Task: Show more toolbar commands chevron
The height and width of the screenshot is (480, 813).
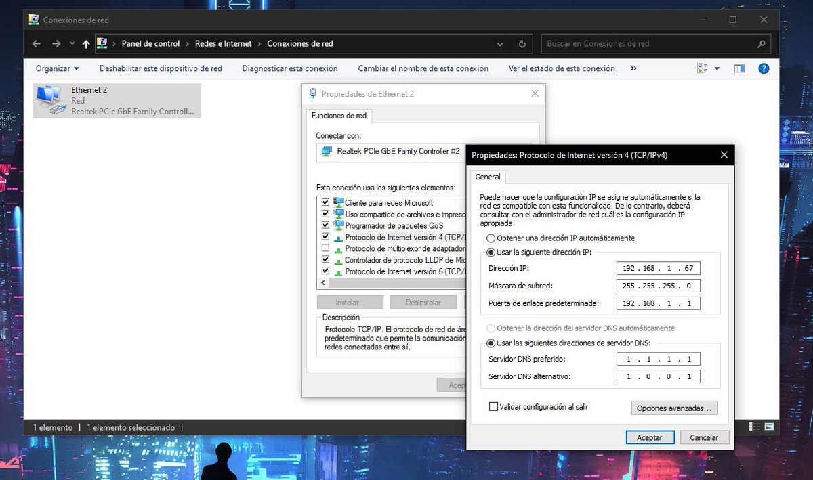Action: 634,68
